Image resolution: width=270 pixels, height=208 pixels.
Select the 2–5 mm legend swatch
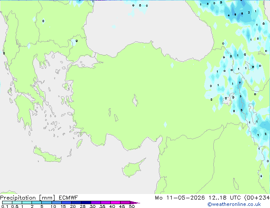point(37,202)
